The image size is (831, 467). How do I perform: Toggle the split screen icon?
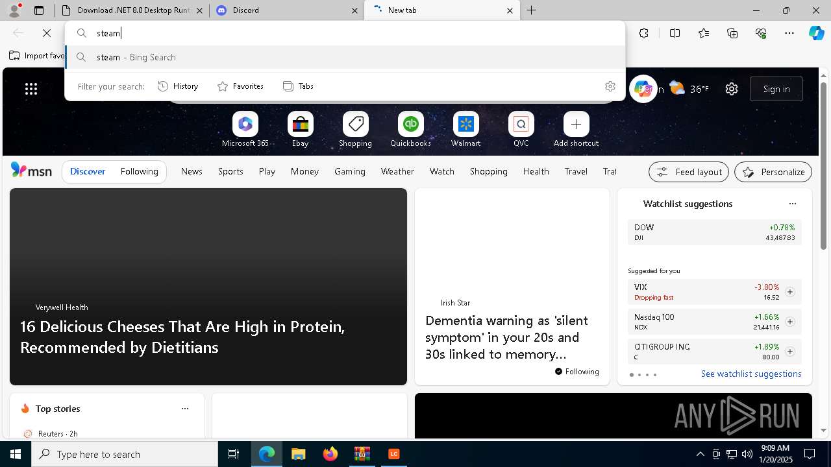click(x=675, y=33)
